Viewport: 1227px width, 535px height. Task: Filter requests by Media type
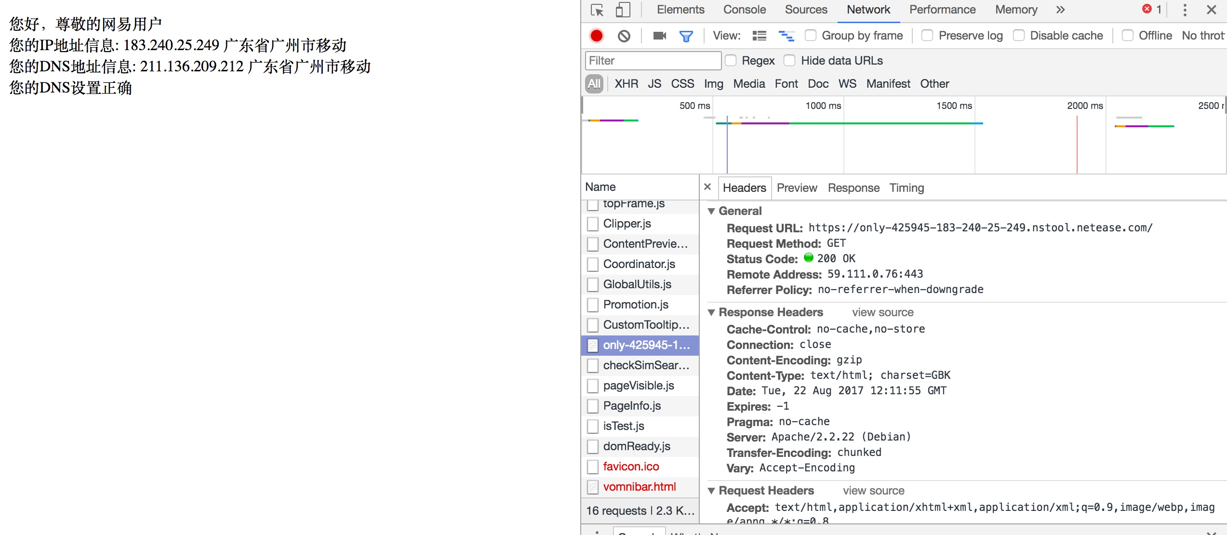click(749, 84)
